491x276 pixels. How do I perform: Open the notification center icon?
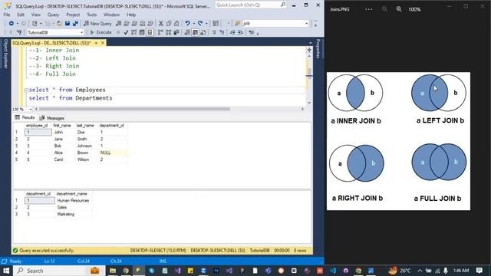[479, 271]
